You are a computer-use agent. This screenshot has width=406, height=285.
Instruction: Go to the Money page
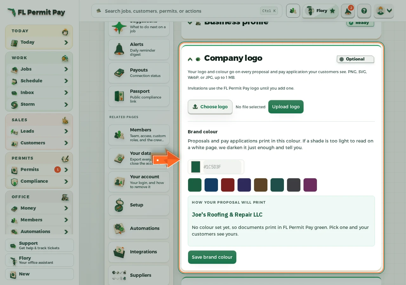(39, 208)
